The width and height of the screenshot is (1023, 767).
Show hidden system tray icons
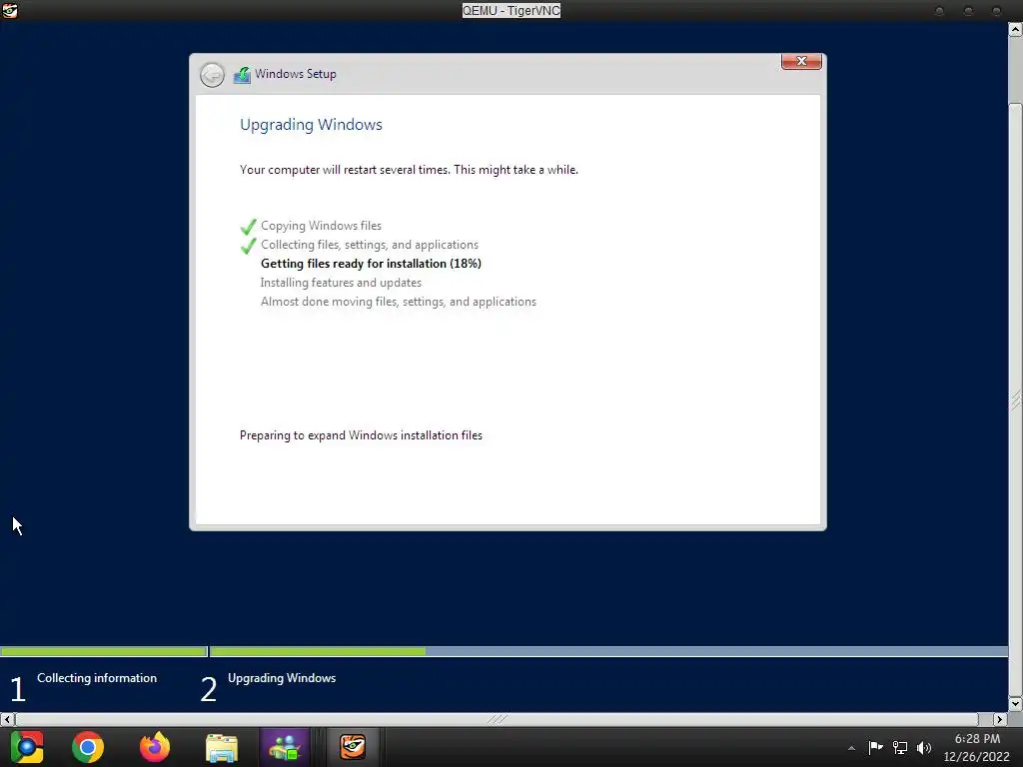tap(851, 747)
